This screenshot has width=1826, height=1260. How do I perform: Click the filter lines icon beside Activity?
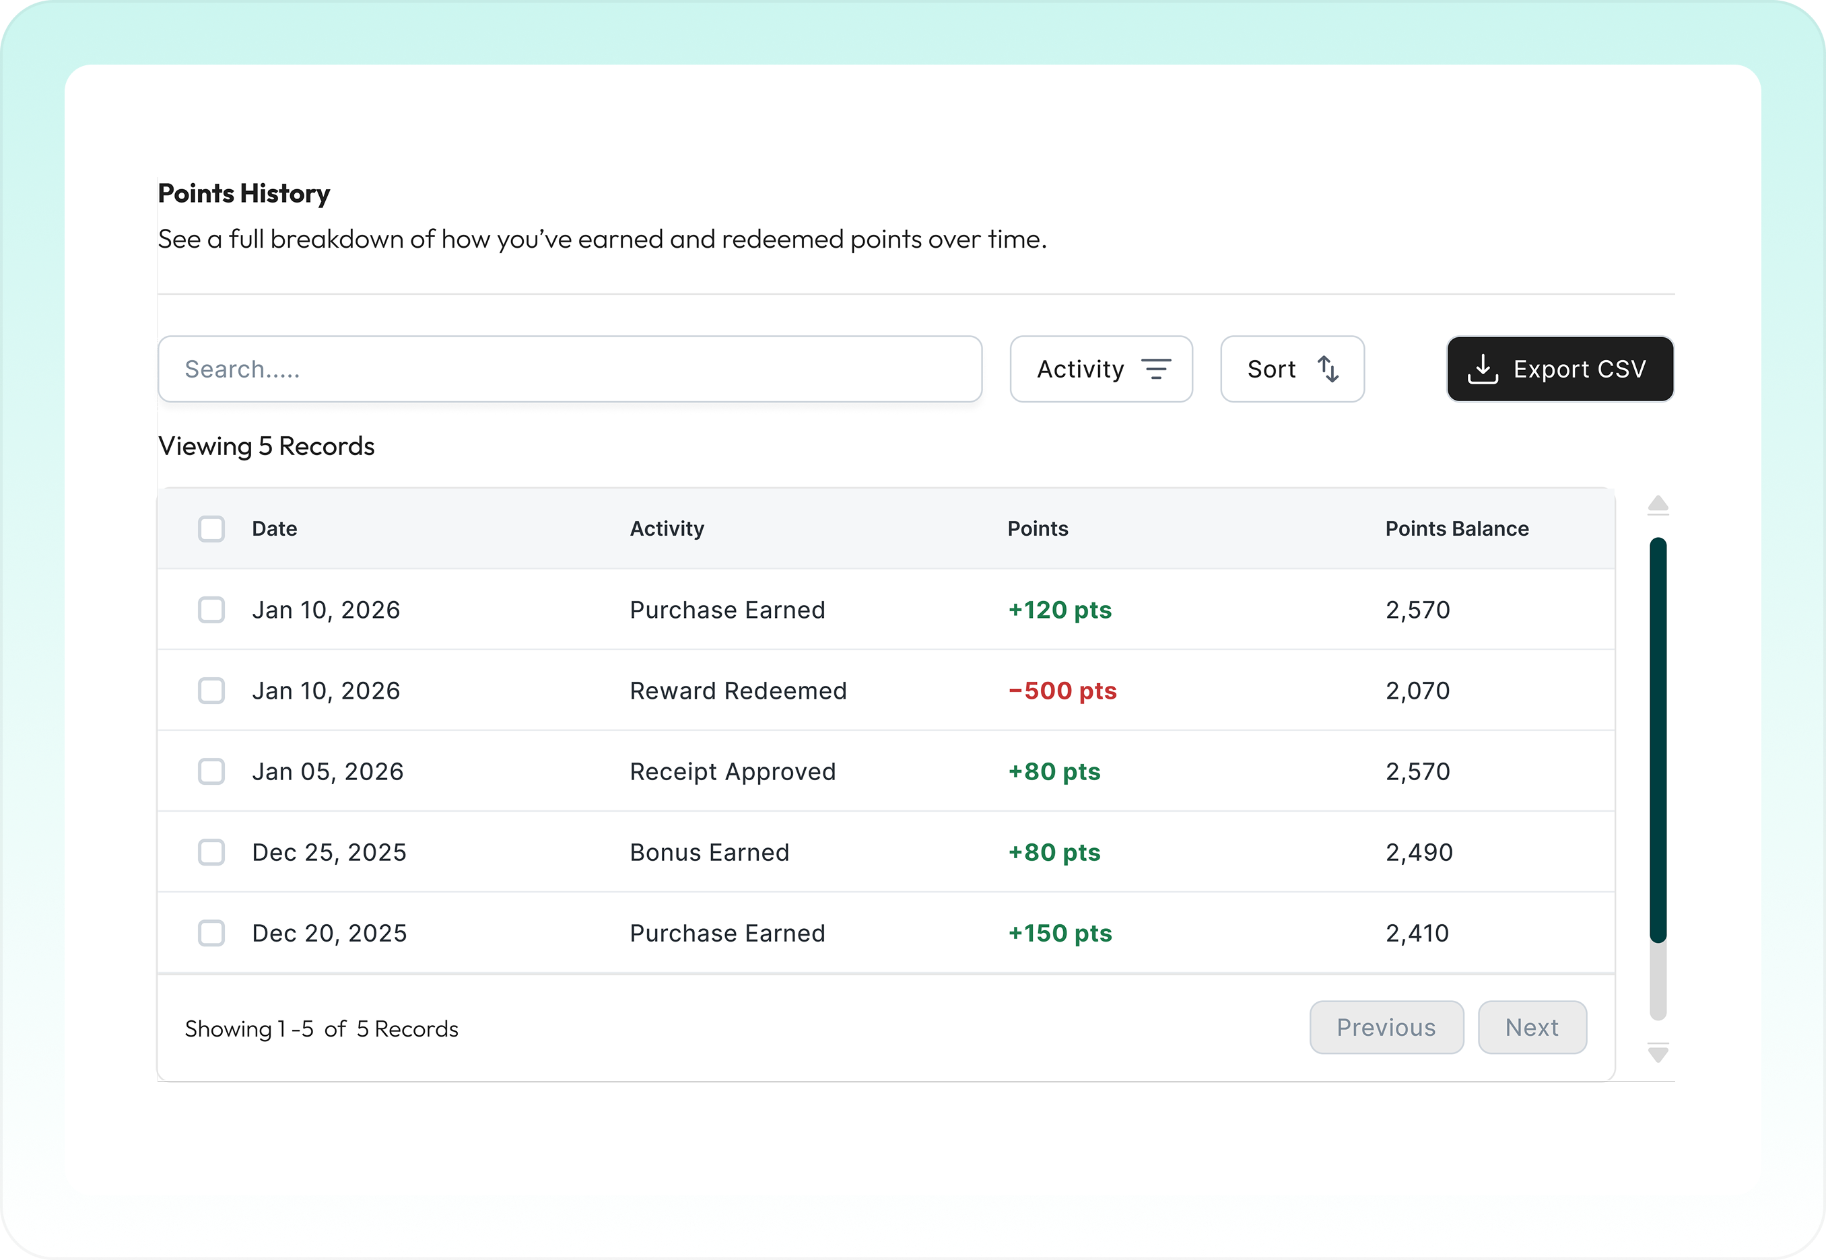tap(1156, 369)
